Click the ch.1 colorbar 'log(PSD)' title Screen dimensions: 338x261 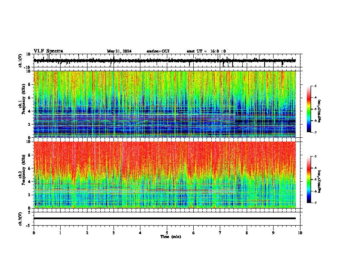pos(319,111)
